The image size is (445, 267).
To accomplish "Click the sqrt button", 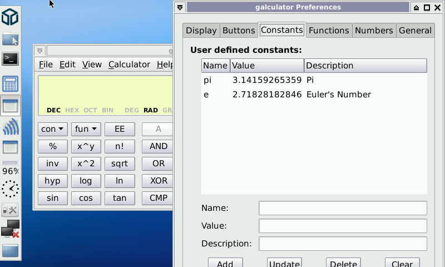I will coord(120,164).
